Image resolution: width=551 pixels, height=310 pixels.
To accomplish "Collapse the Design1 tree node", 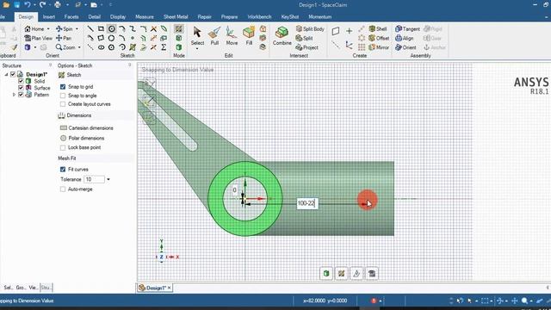I will click(6, 75).
